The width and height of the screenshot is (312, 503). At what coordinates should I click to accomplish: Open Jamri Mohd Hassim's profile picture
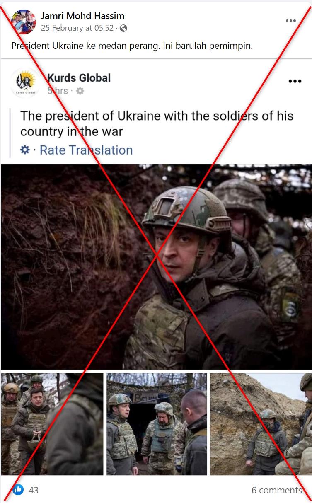coord(24,22)
